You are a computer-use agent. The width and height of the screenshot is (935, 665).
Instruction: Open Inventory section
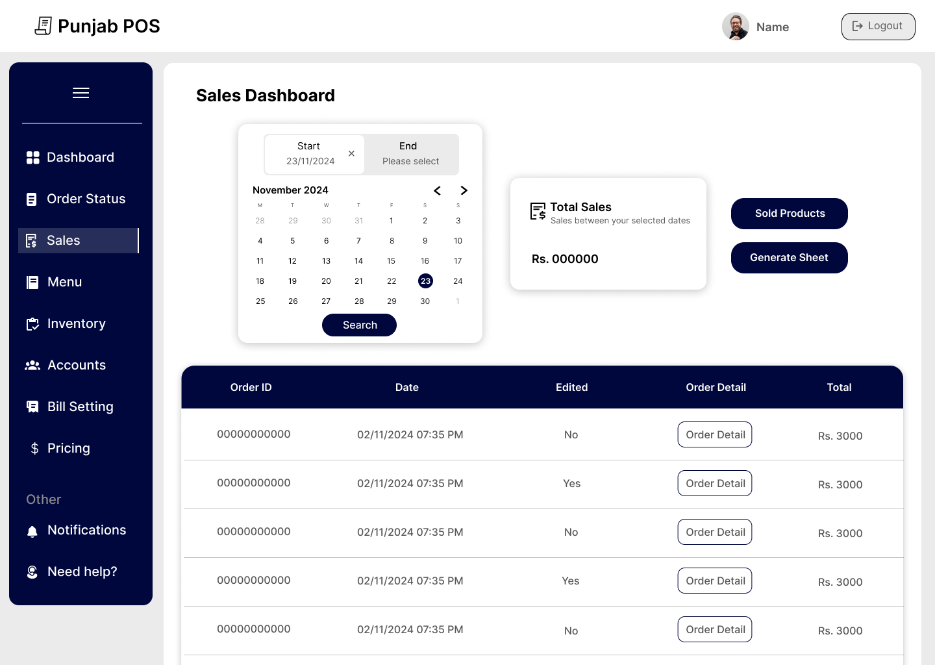[79, 324]
